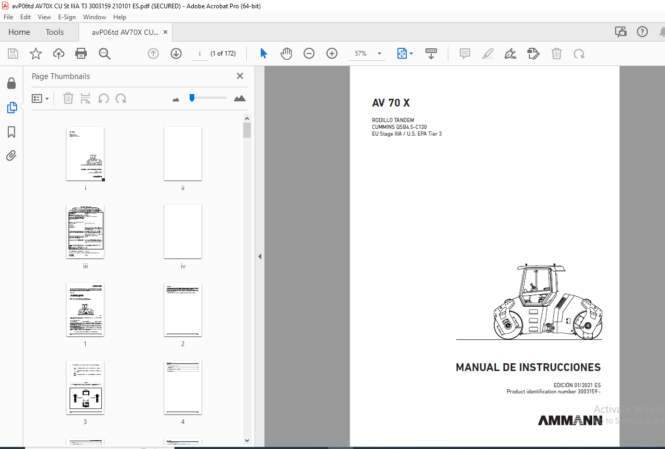Collapse the navigation pane arrow
665x449 pixels.
pos(260,256)
